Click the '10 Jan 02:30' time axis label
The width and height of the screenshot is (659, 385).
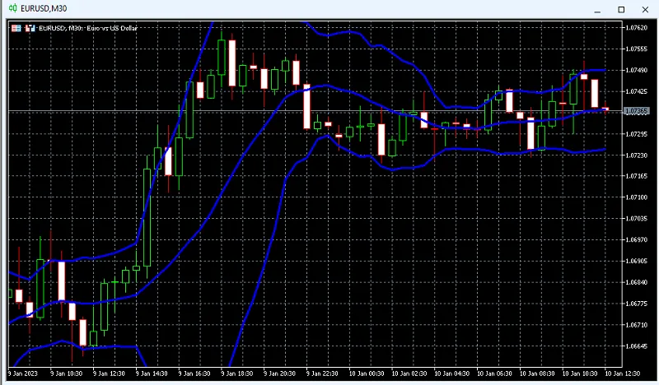click(409, 373)
